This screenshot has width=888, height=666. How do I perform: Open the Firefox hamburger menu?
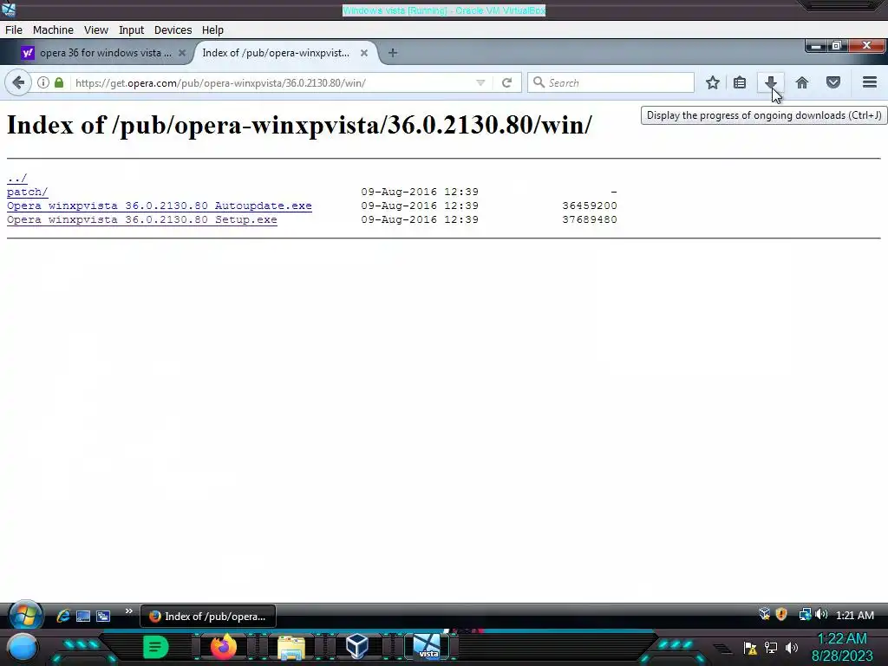[x=870, y=82]
